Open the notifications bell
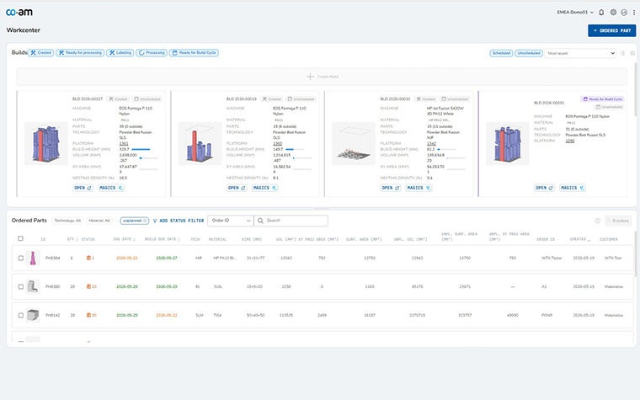Image resolution: width=640 pixels, height=400 pixels. (x=601, y=13)
